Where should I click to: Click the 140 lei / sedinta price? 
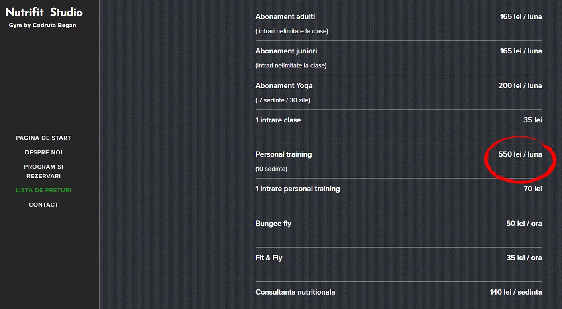pyautogui.click(x=515, y=292)
